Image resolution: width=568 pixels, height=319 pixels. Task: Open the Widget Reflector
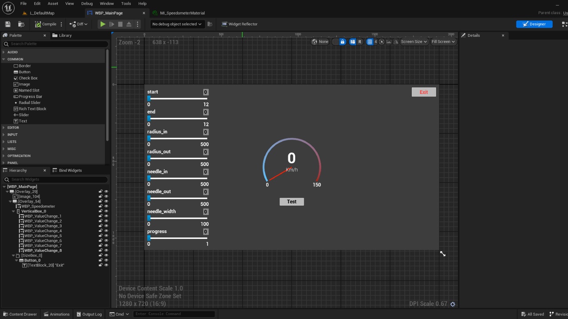(239, 24)
